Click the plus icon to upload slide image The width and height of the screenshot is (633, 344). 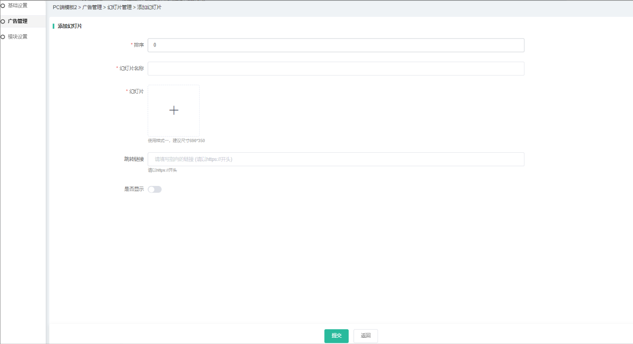point(174,111)
